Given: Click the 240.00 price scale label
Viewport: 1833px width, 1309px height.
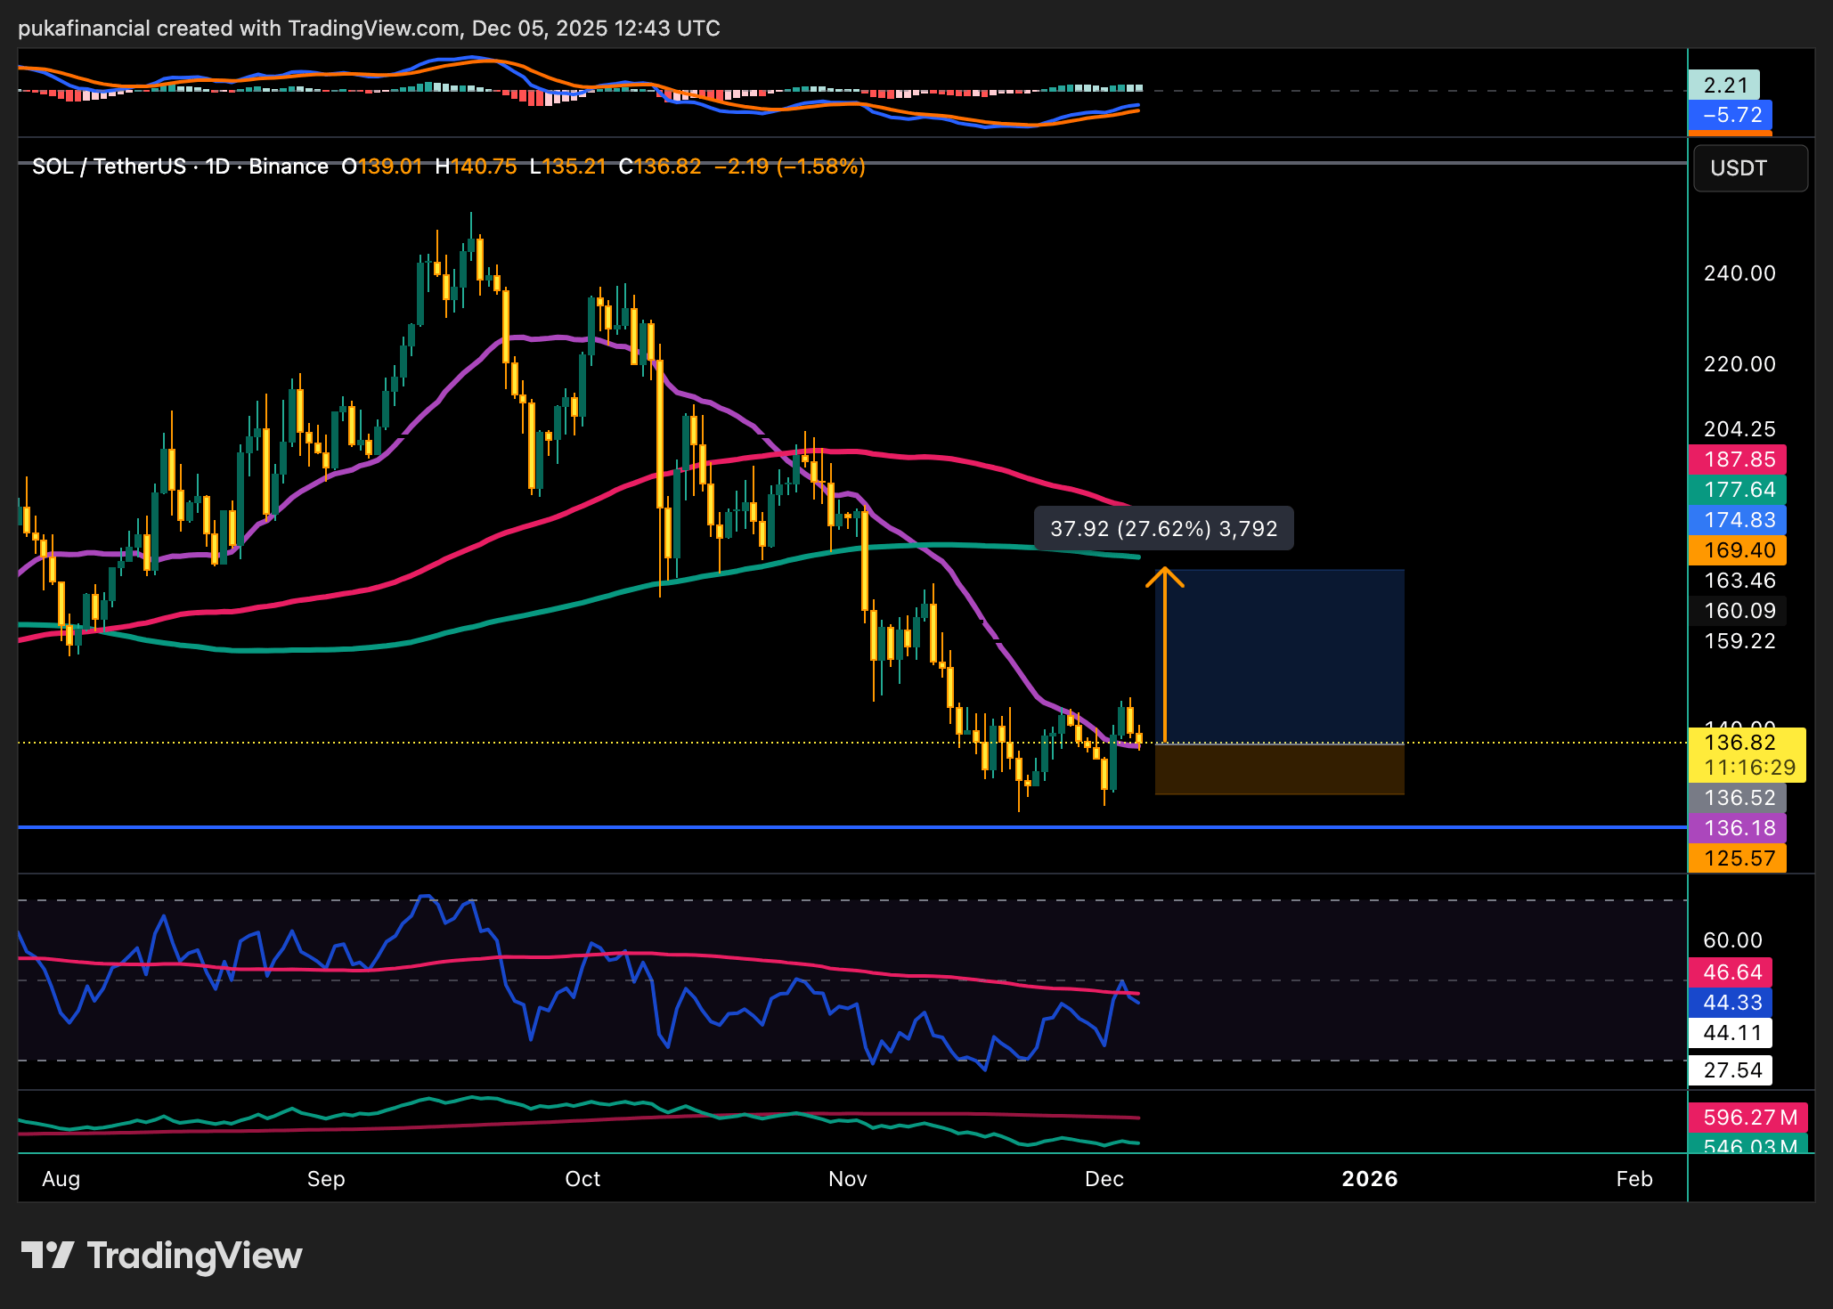Looking at the screenshot, I should coord(1739,273).
